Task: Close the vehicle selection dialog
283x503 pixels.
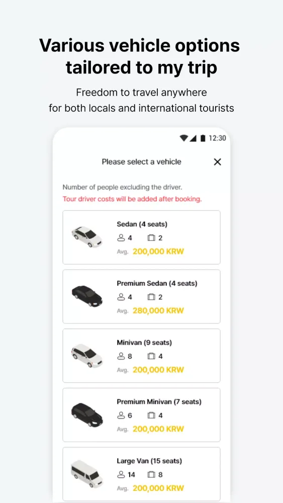Action: pos(217,162)
